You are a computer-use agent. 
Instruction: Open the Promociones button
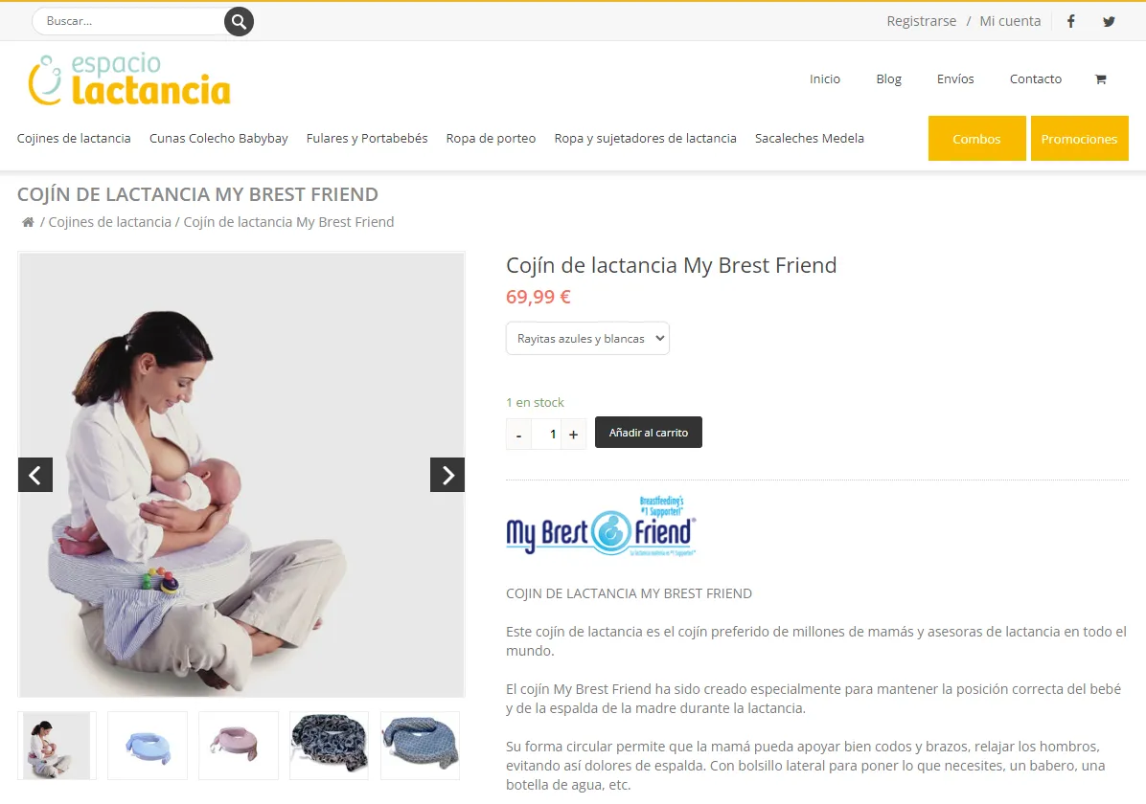tap(1079, 138)
